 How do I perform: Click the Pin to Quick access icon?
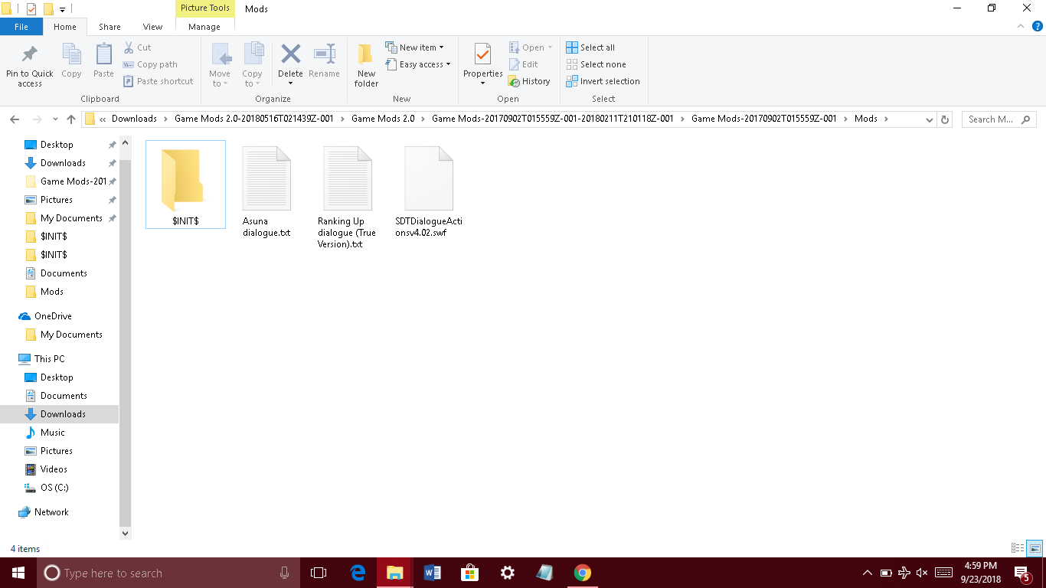click(x=29, y=55)
